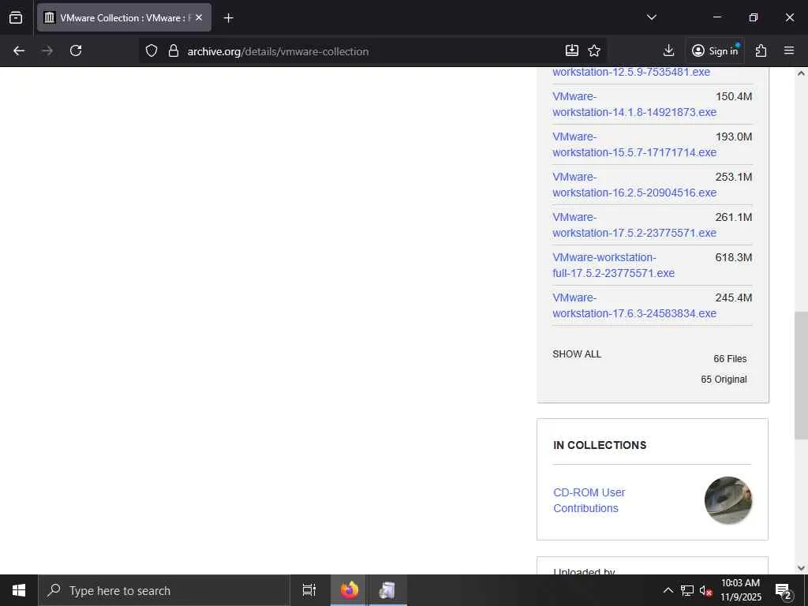Open Firefox View icon in tab strip
Image resolution: width=808 pixels, height=606 pixels.
(16, 17)
